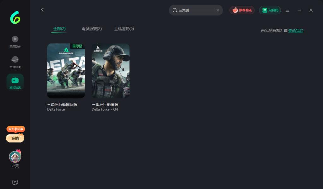323x189 pixels.
Task: Open the hamburger menu icon
Action: (287, 10)
